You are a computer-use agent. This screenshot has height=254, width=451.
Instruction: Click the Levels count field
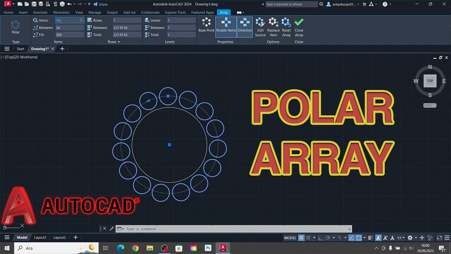pos(181,20)
